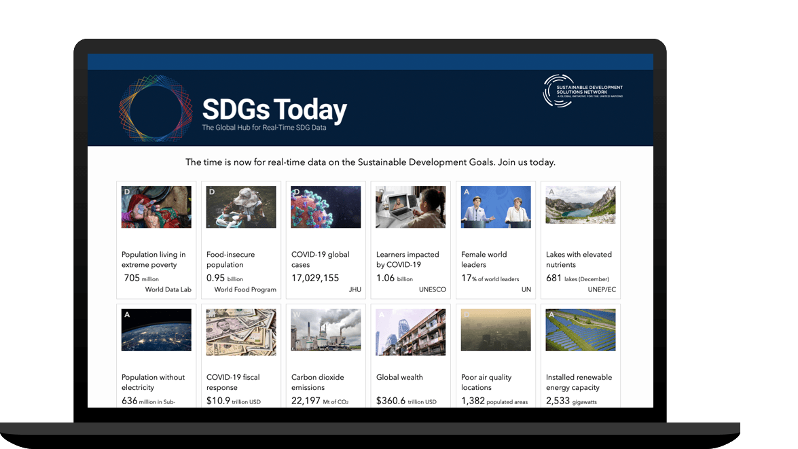Select Installed renewable energy capacity title
The height and width of the screenshot is (449, 798).
(579, 382)
